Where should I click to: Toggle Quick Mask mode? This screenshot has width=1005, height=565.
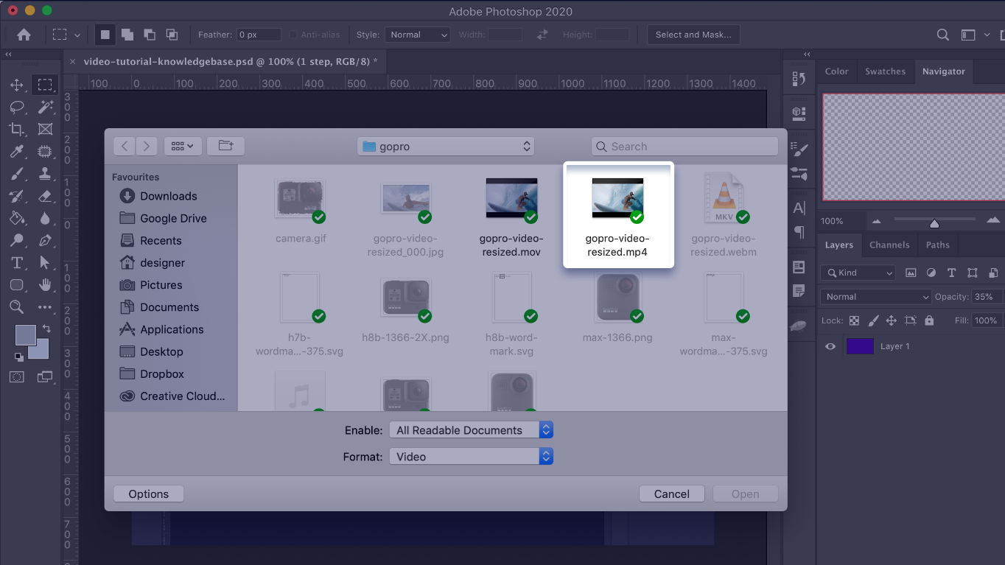(16, 376)
